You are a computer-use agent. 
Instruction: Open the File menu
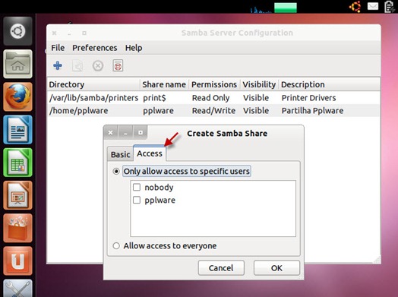pyautogui.click(x=58, y=48)
